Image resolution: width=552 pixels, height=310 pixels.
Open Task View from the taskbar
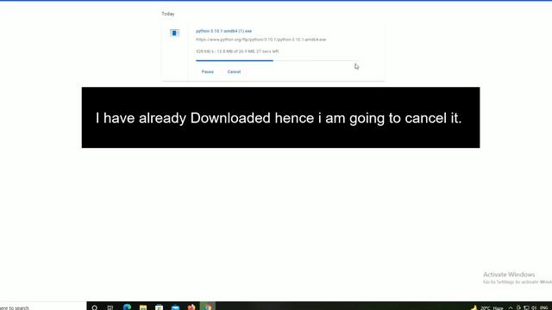[x=110, y=307]
